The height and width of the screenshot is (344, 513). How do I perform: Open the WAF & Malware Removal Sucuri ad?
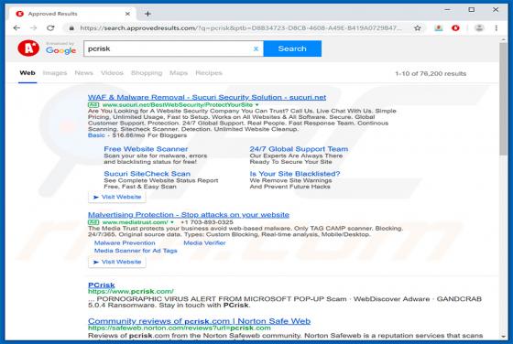[x=207, y=97]
